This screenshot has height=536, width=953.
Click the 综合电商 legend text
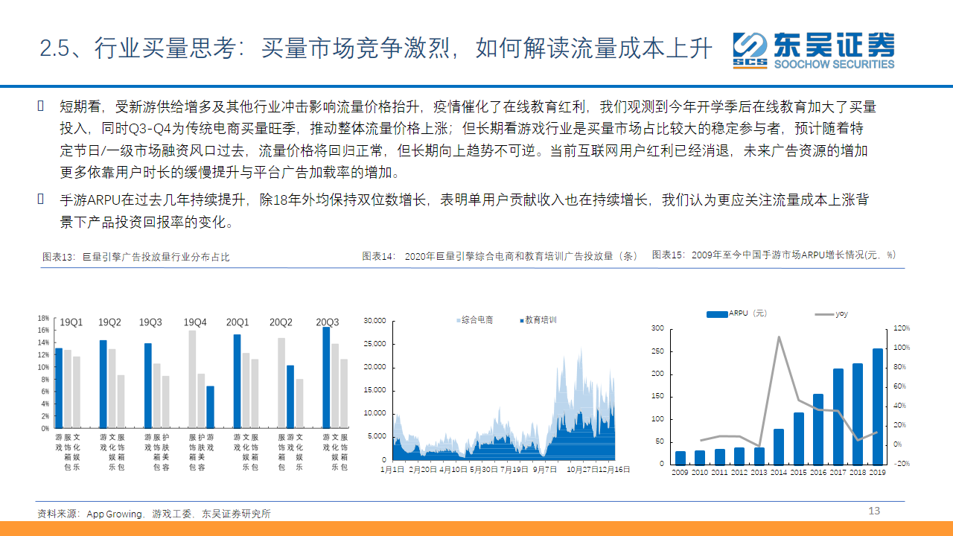[x=477, y=320]
